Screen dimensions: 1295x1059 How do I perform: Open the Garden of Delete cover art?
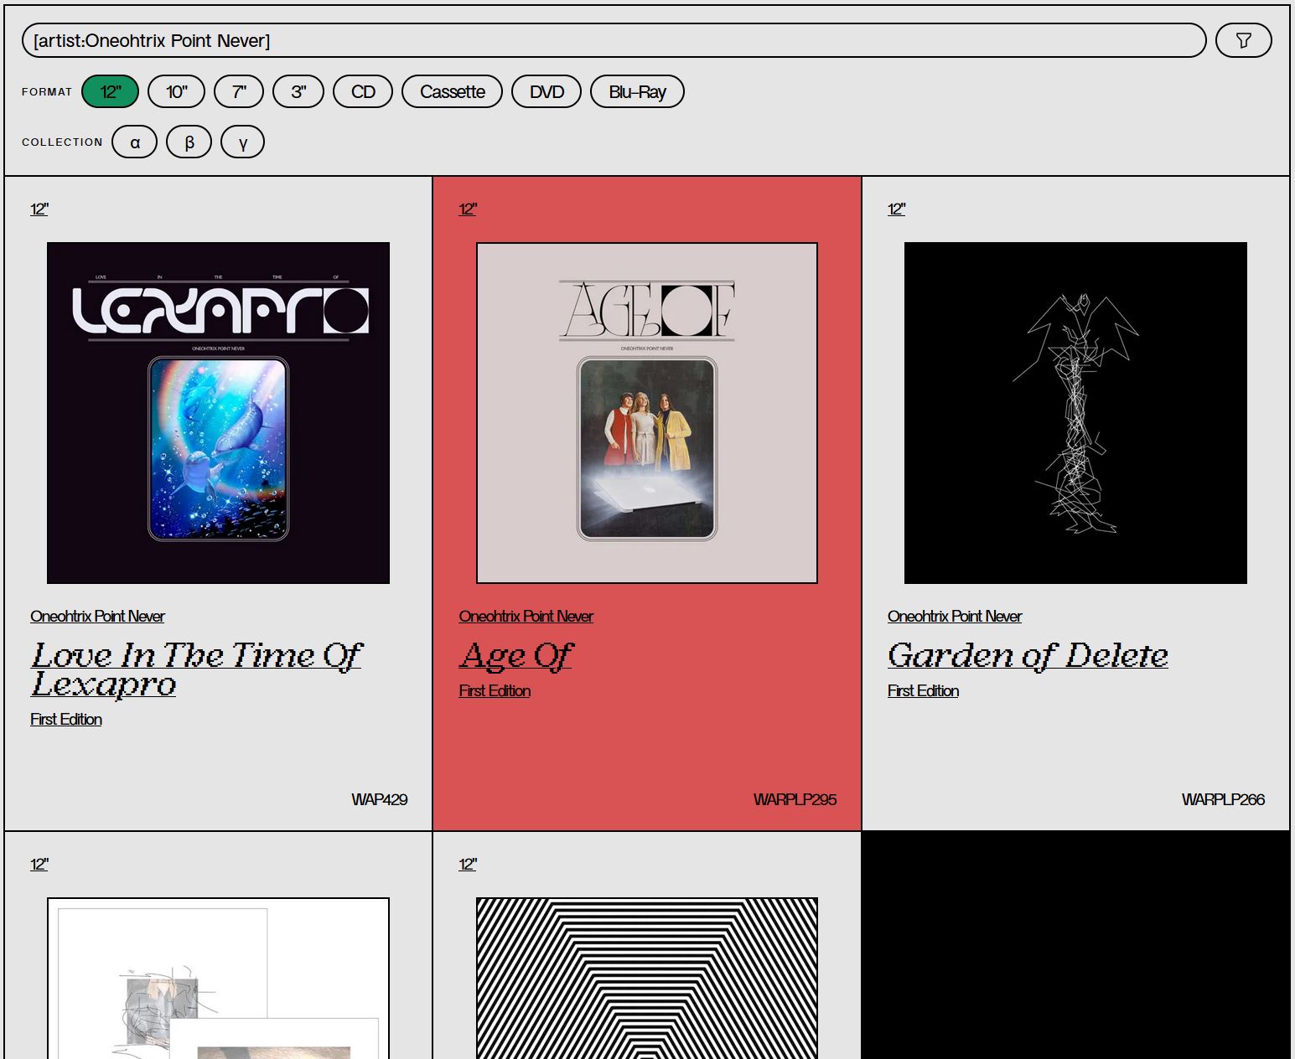pyautogui.click(x=1075, y=413)
